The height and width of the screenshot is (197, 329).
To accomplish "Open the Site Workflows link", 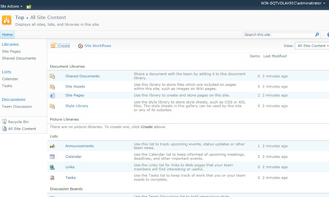I will click(x=98, y=46).
